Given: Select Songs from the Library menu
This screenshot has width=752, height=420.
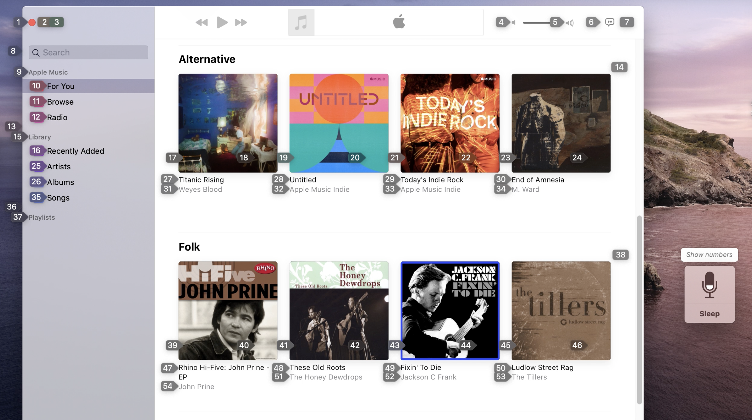Looking at the screenshot, I should pos(58,197).
